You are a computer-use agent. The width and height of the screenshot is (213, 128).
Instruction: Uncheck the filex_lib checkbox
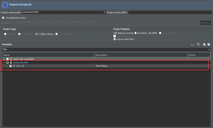10,66
